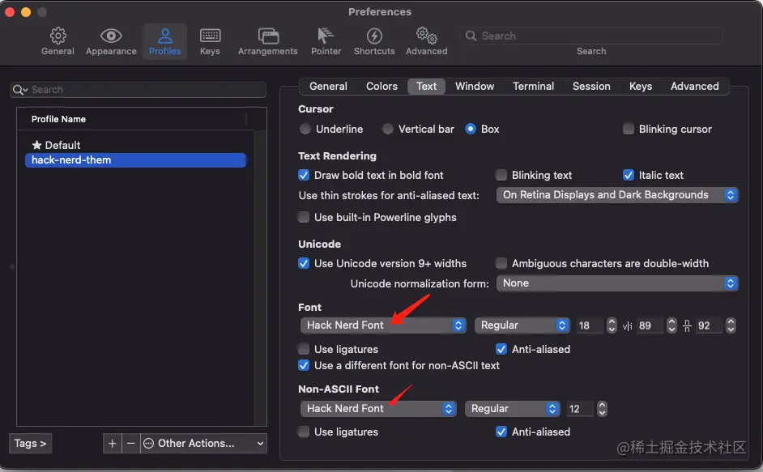Click the profile search magnifier icon
Image resolution: width=763 pixels, height=472 pixels.
20,90
